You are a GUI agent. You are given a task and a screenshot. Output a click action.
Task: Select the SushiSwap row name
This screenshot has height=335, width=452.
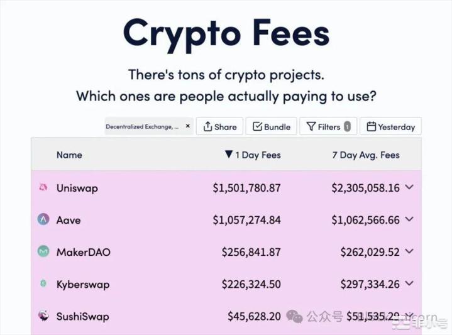83,316
